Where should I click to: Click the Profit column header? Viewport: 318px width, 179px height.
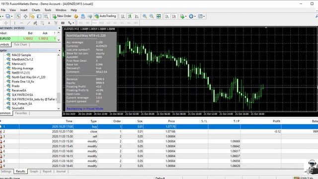(x=276, y=121)
